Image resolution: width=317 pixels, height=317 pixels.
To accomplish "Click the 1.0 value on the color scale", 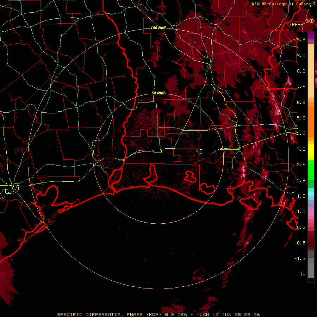I will [301, 212].
